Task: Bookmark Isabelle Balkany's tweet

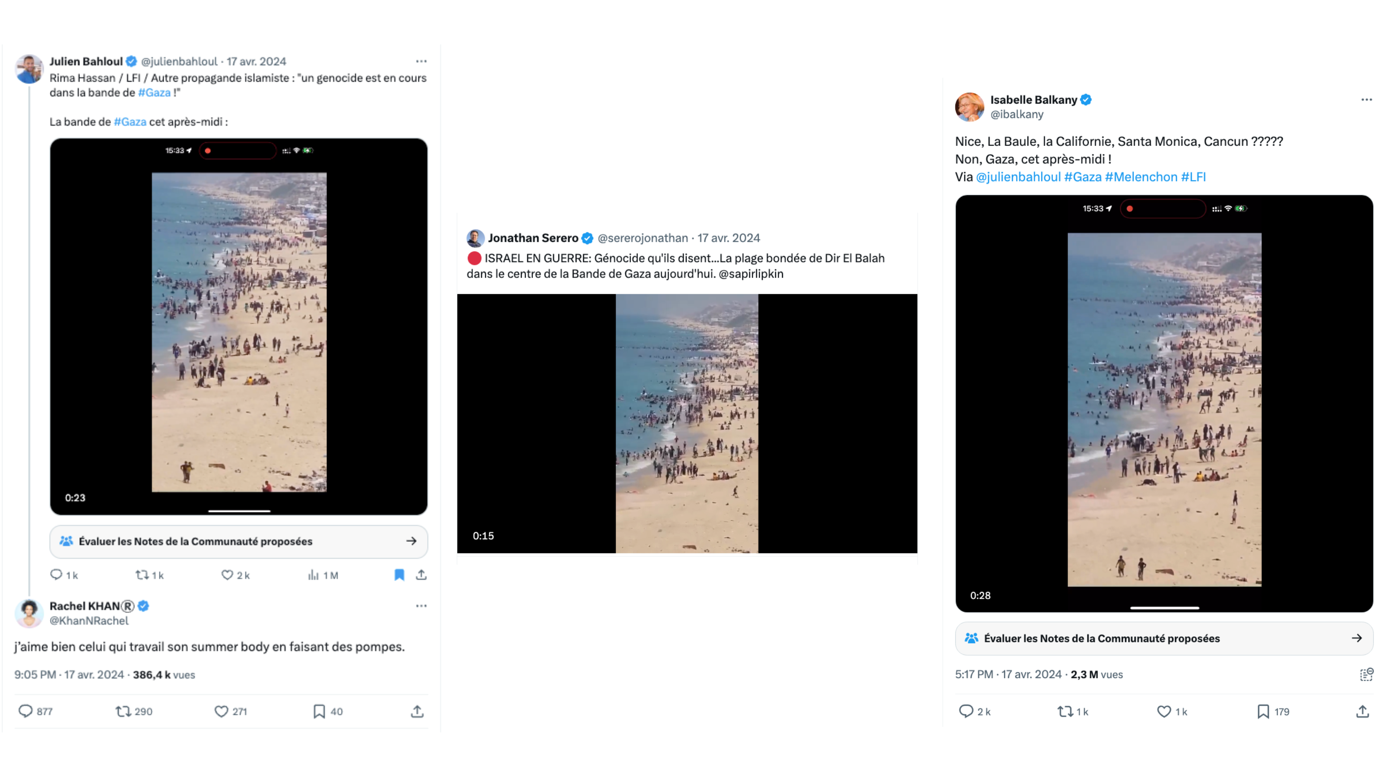Action: 1263,711
